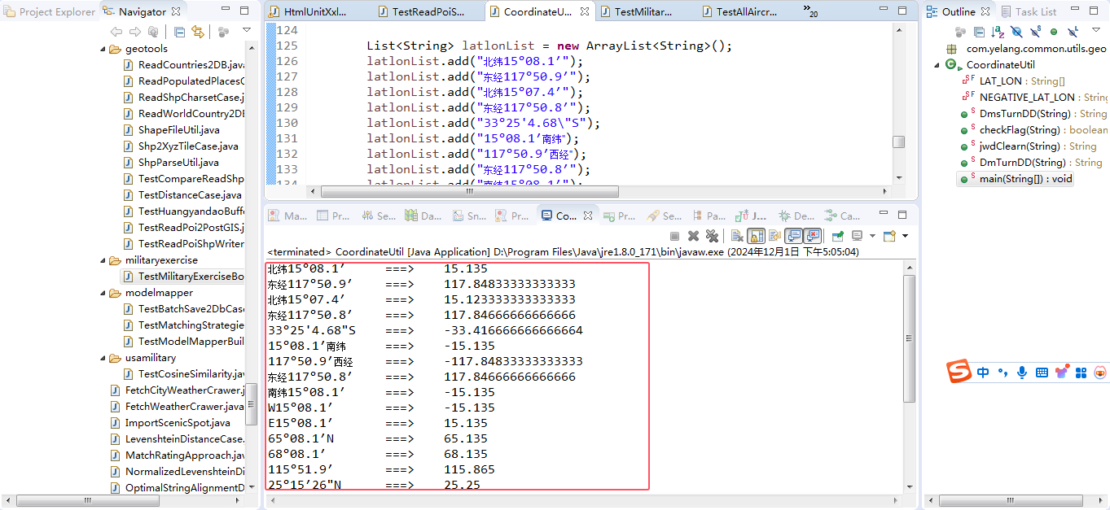Switch to the TestAllAircr editor tab
This screenshot has height=510, width=1110.
coord(739,12)
